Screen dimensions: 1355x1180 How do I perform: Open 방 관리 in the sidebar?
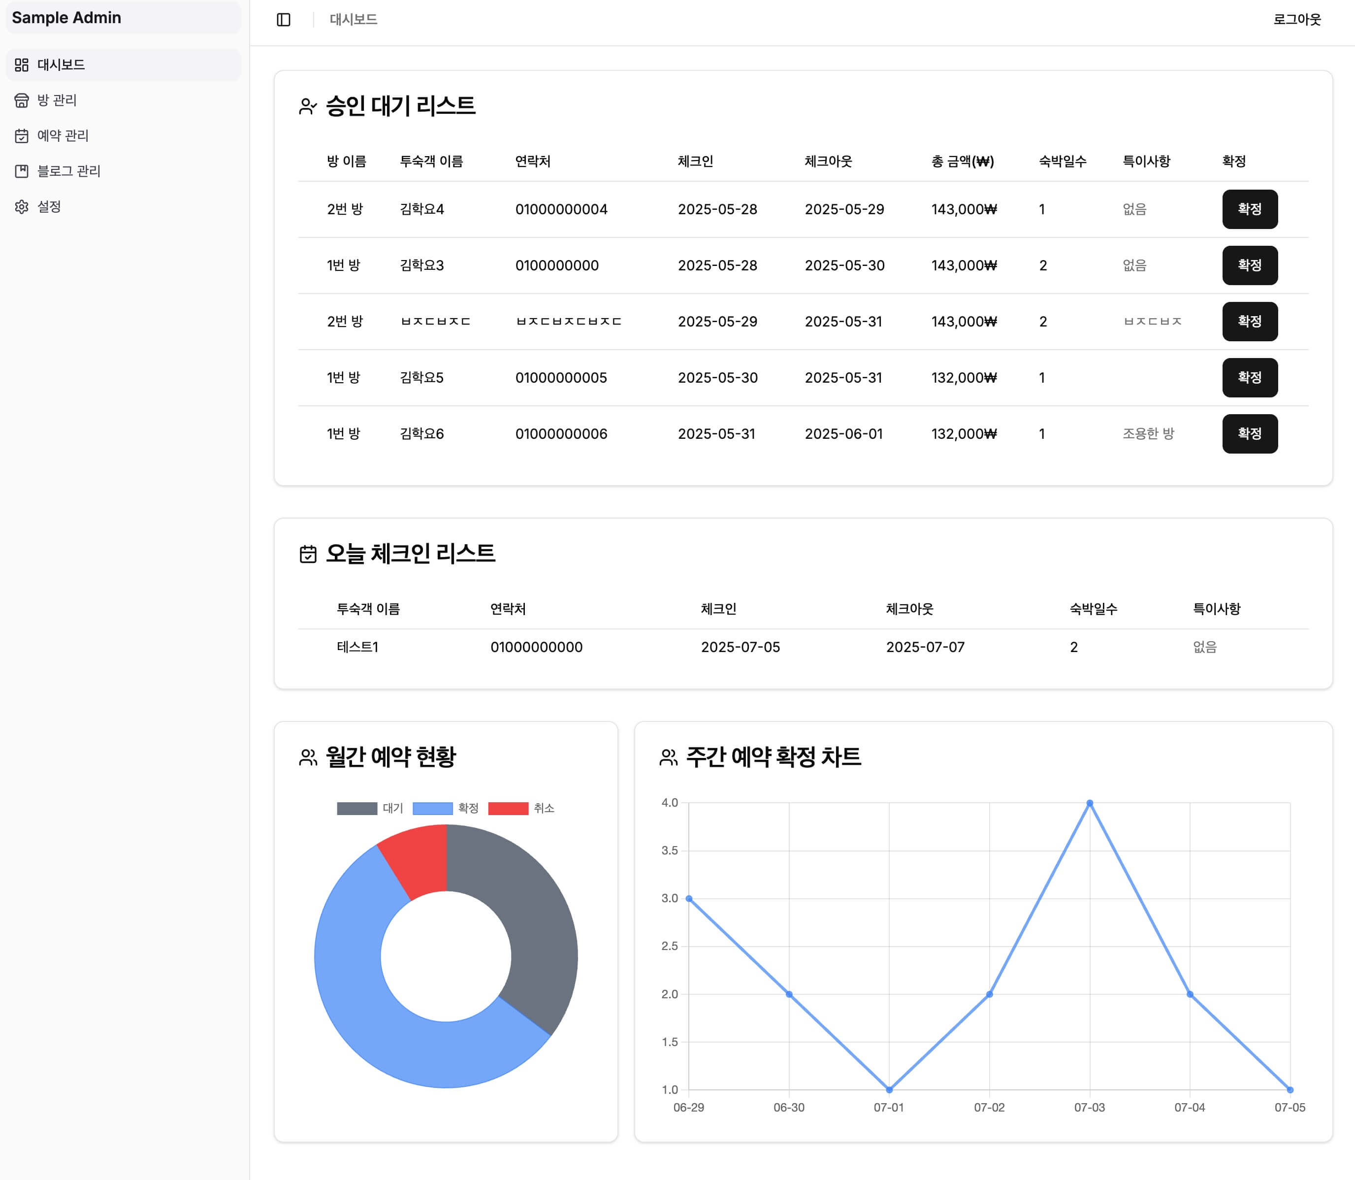tap(124, 100)
